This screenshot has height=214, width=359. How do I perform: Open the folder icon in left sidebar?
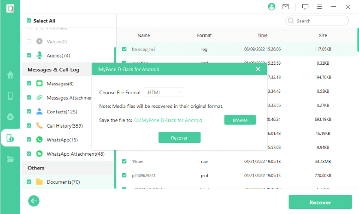(x=10, y=159)
